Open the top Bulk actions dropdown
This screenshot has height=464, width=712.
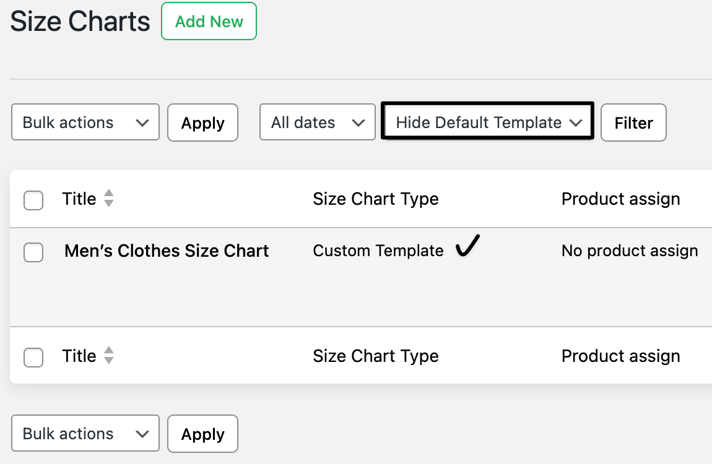(85, 122)
